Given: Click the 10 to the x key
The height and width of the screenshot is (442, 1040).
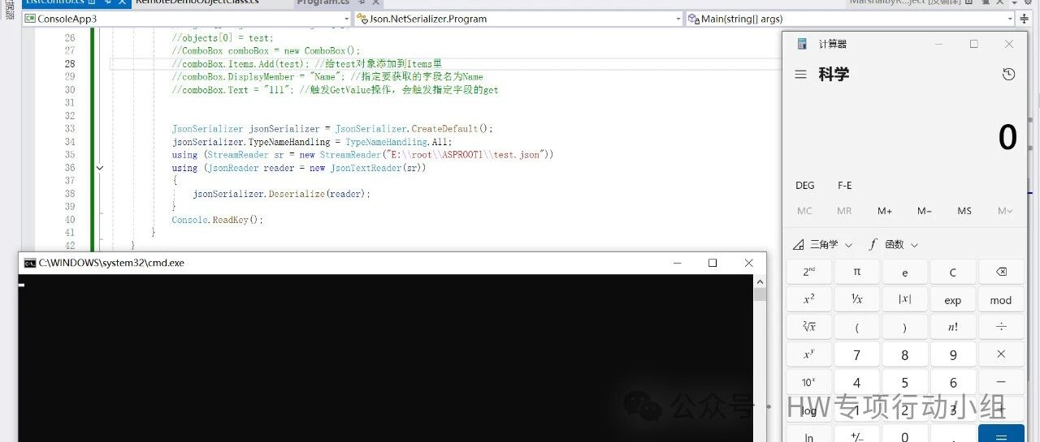Looking at the screenshot, I should coord(808,382).
